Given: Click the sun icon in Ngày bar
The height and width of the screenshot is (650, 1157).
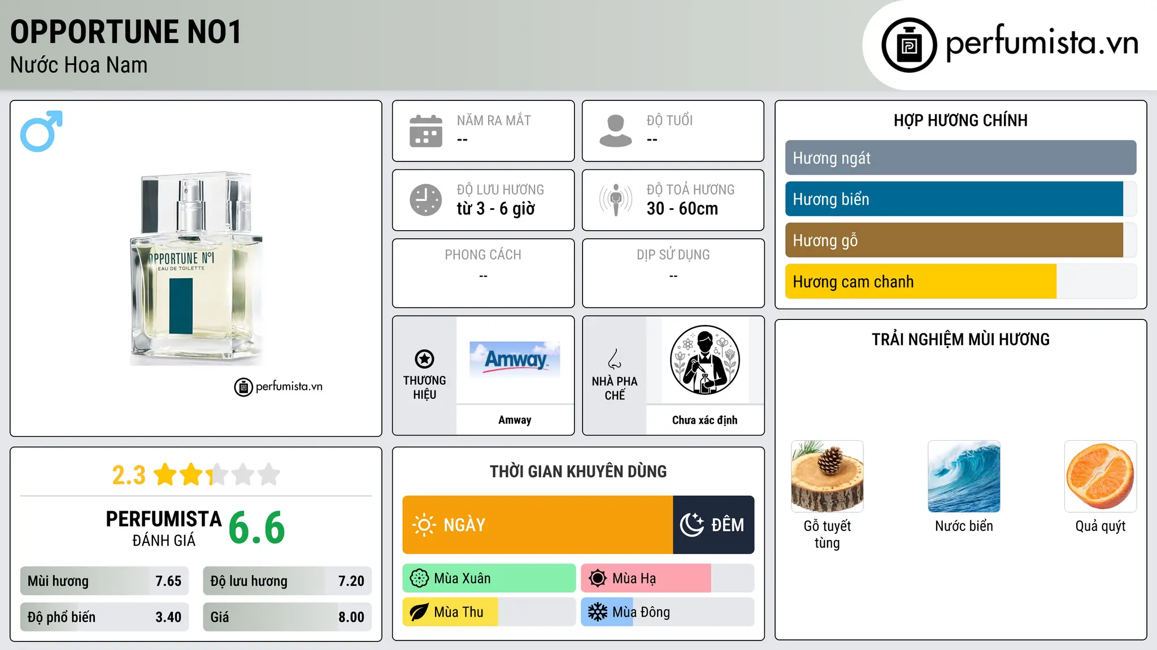Looking at the screenshot, I should click(x=424, y=525).
